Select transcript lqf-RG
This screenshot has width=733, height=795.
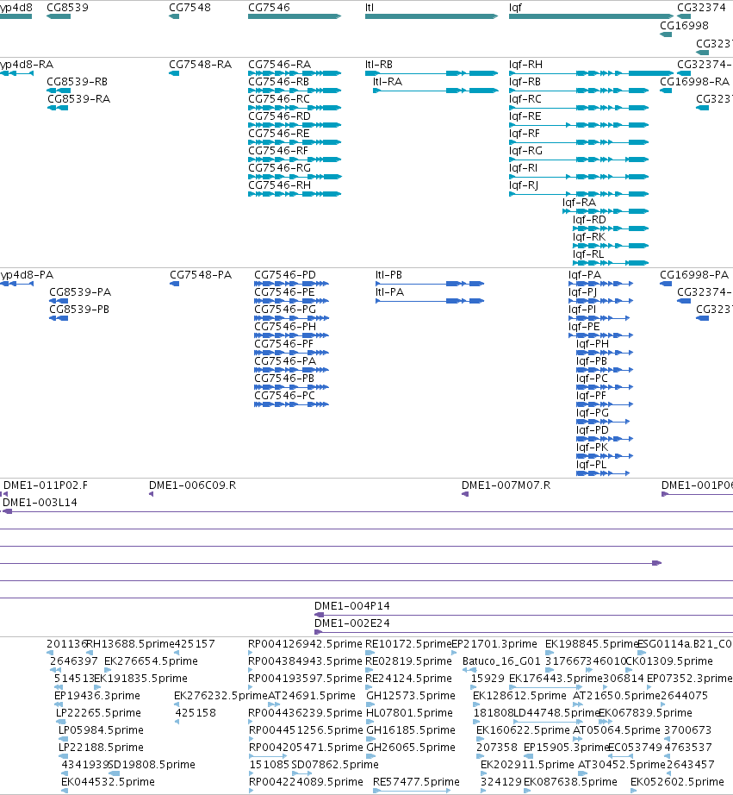[x=525, y=151]
